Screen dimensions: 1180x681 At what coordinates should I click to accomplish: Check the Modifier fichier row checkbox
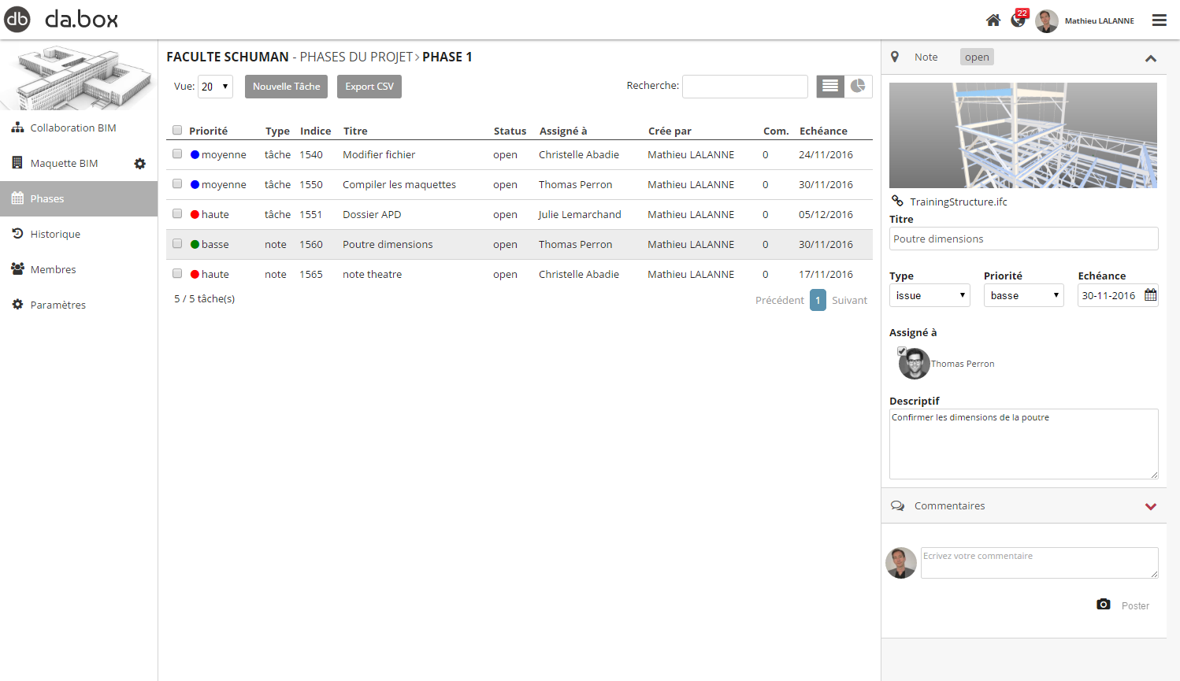pyautogui.click(x=177, y=154)
